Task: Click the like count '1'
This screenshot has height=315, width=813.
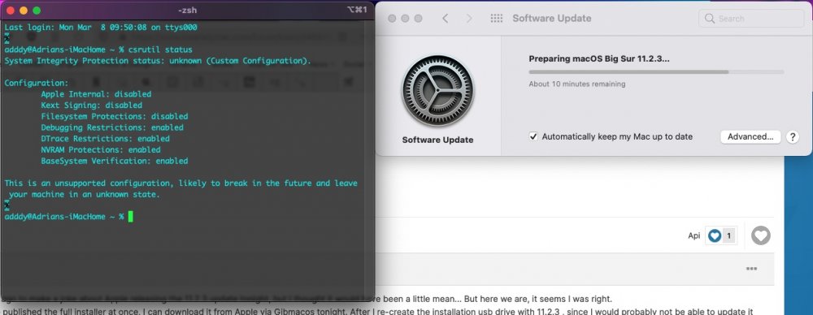Action: click(728, 235)
